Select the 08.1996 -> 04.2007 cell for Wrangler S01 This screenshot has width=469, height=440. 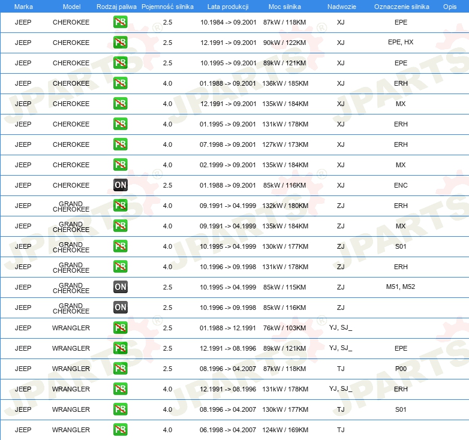pyautogui.click(x=228, y=409)
